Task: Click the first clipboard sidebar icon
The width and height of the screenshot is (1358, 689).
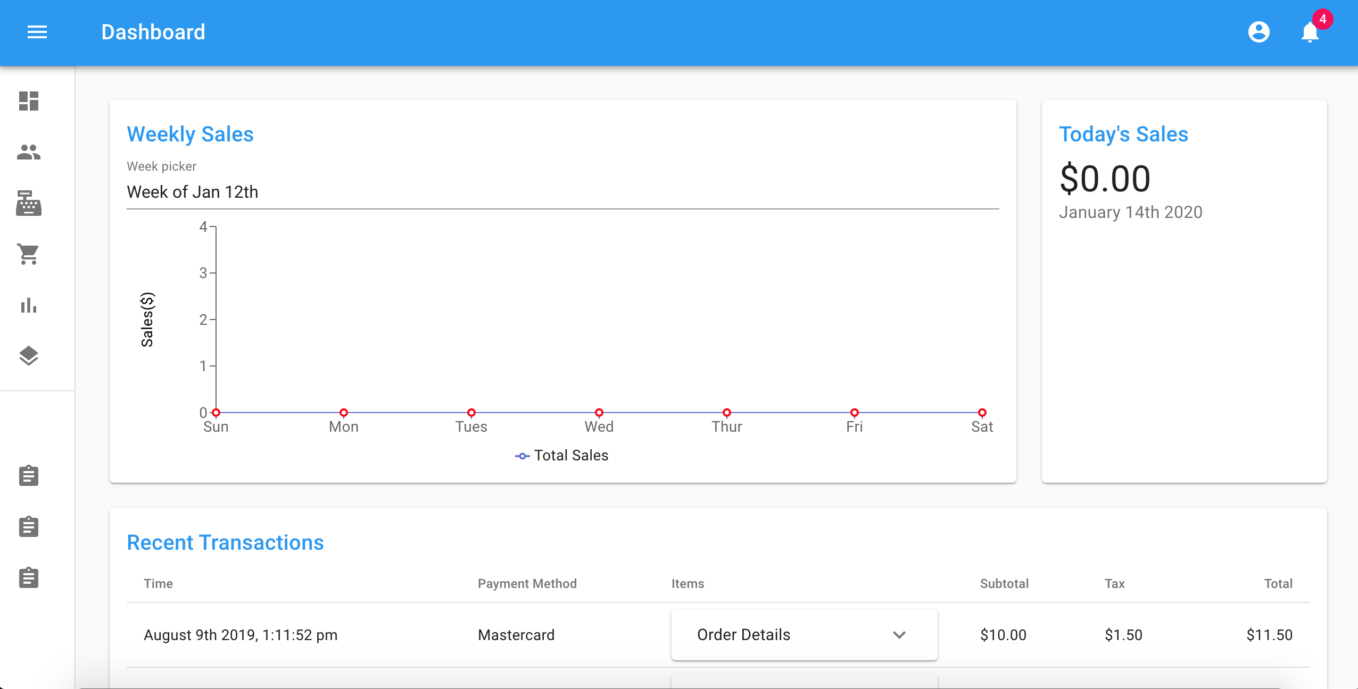Action: [29, 476]
